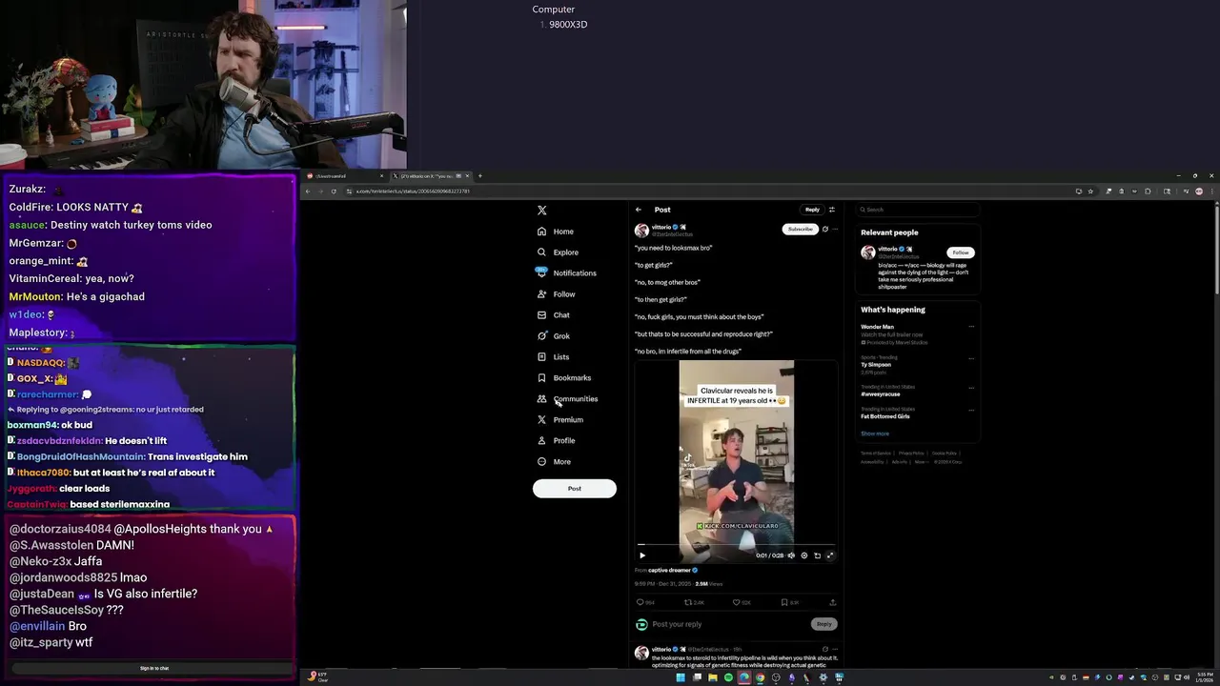Play the embedded video
Viewport: 1220px width, 686px height.
click(642, 555)
